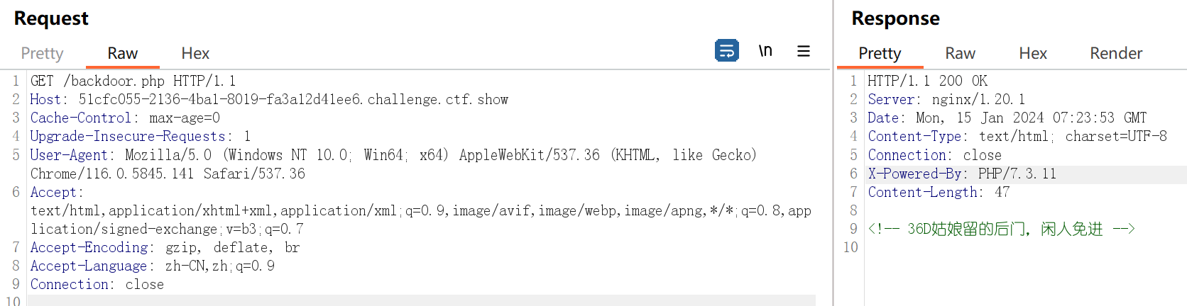Click the Content-Length response header line
Image resolution: width=1187 pixels, height=306 pixels.
pyautogui.click(x=939, y=192)
